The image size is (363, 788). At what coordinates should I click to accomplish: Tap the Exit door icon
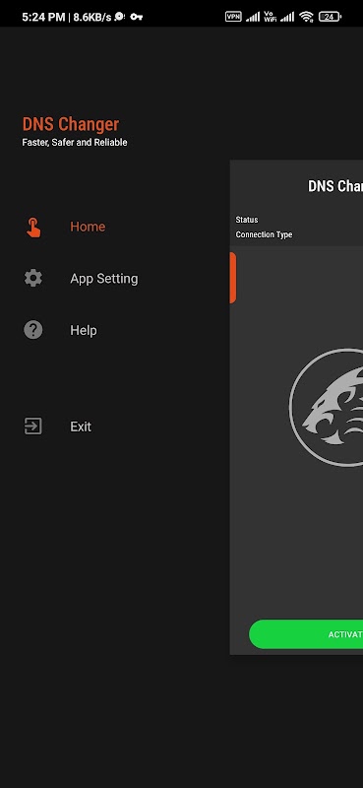click(33, 427)
